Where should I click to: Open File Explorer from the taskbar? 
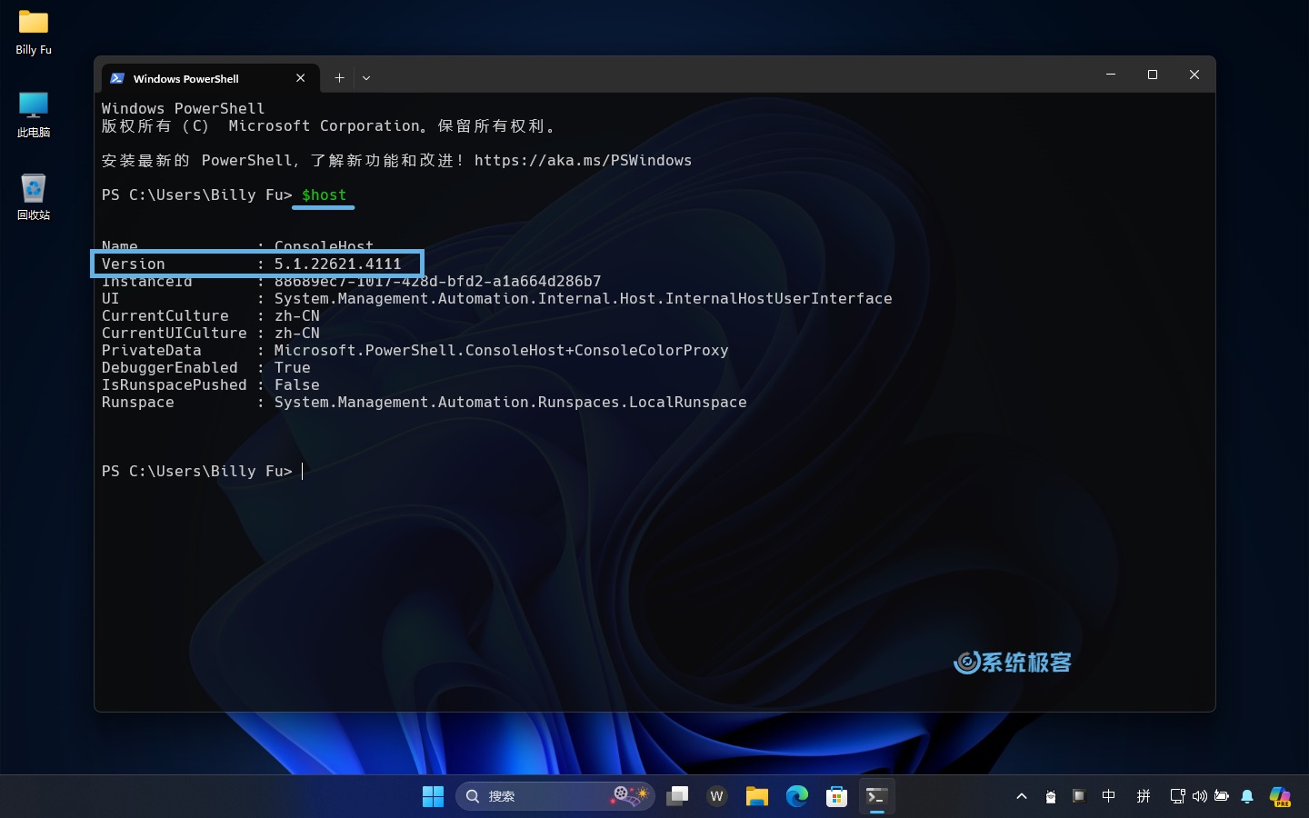click(x=757, y=797)
